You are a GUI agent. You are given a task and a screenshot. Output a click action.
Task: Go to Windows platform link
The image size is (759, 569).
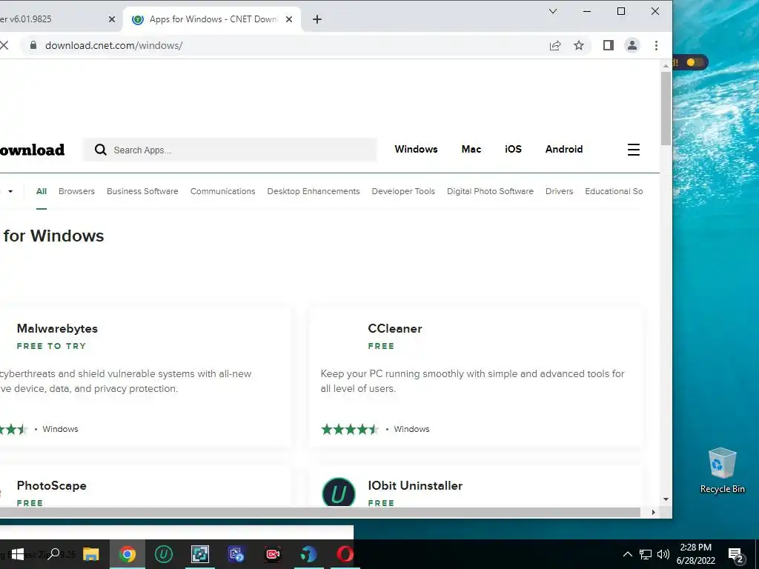tap(416, 149)
